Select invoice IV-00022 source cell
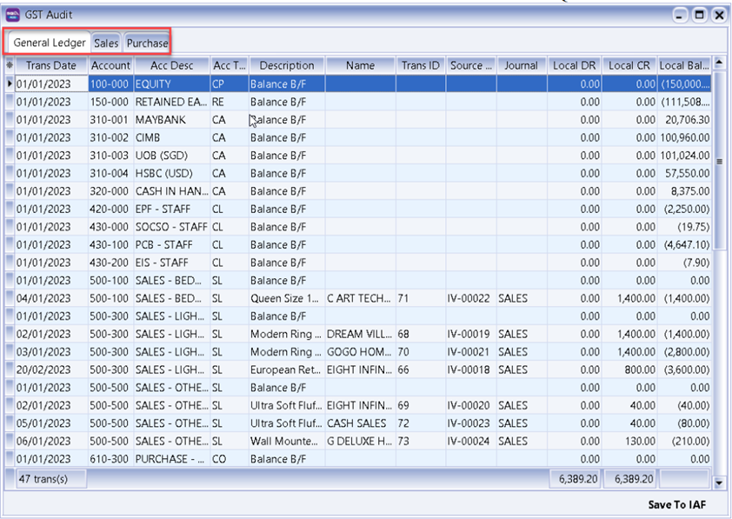The height and width of the screenshot is (519, 732). click(x=471, y=298)
